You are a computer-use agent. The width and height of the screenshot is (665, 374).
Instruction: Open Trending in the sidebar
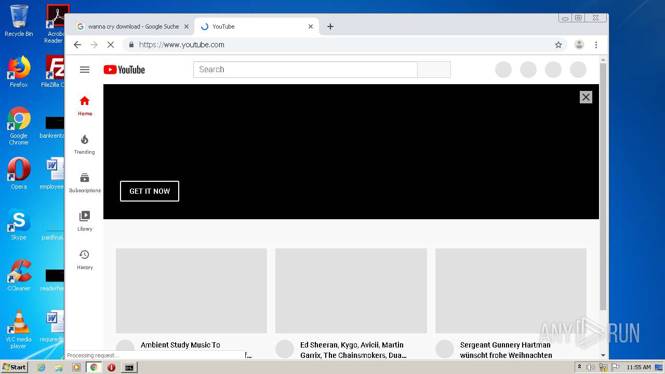[x=85, y=144]
